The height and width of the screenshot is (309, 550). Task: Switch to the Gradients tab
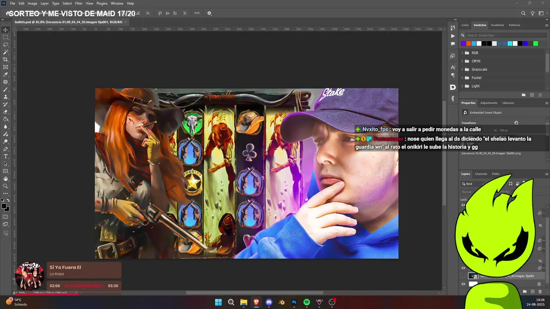coord(497,25)
